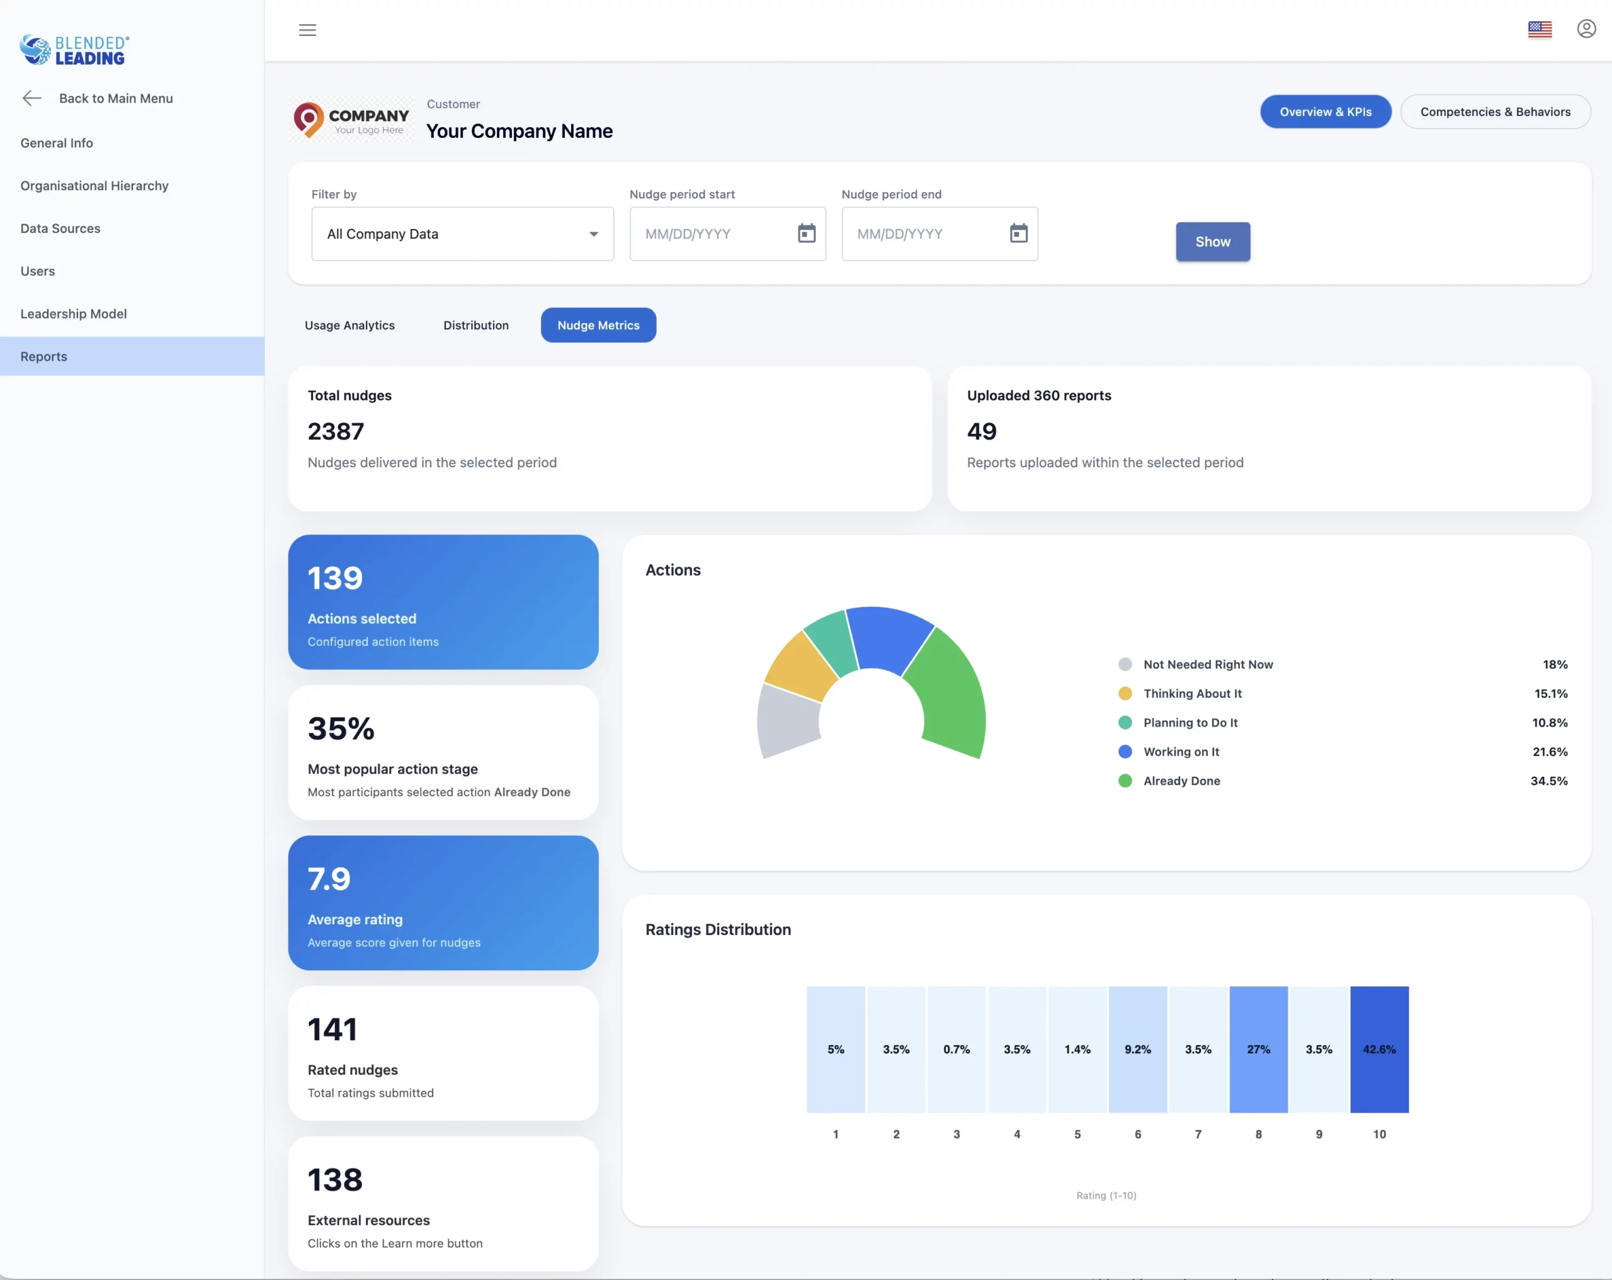Click the hamburger menu icon
The height and width of the screenshot is (1280, 1612).
point(307,30)
